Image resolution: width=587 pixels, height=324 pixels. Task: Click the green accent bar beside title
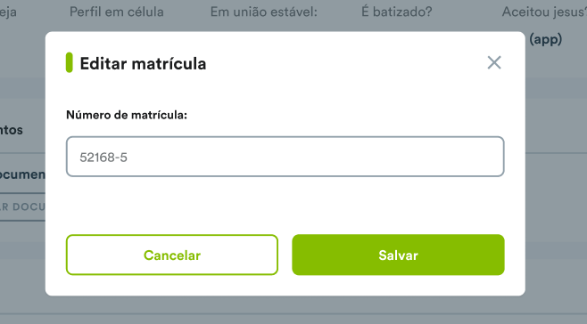click(x=70, y=62)
